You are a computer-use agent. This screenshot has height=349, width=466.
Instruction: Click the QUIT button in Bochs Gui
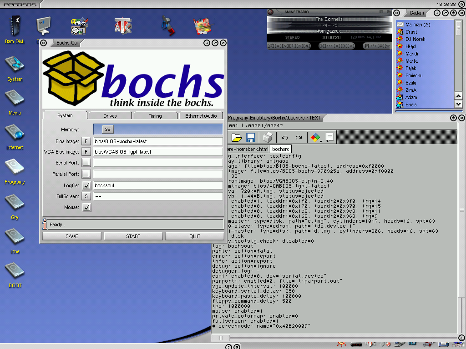[x=195, y=236]
